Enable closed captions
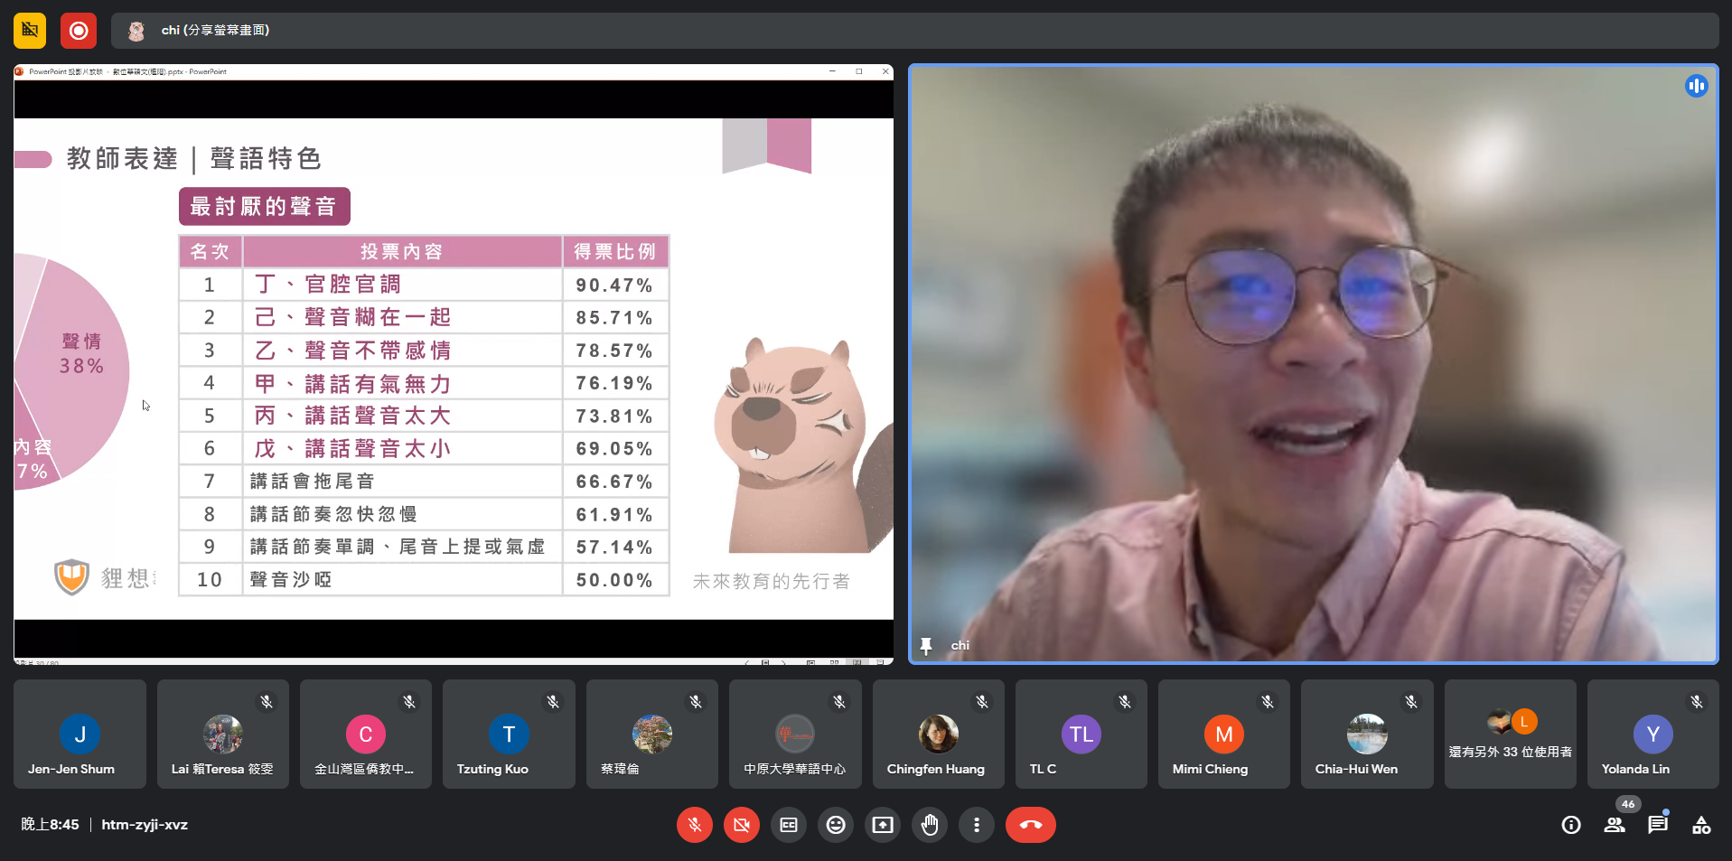The image size is (1732, 861). tap(789, 825)
